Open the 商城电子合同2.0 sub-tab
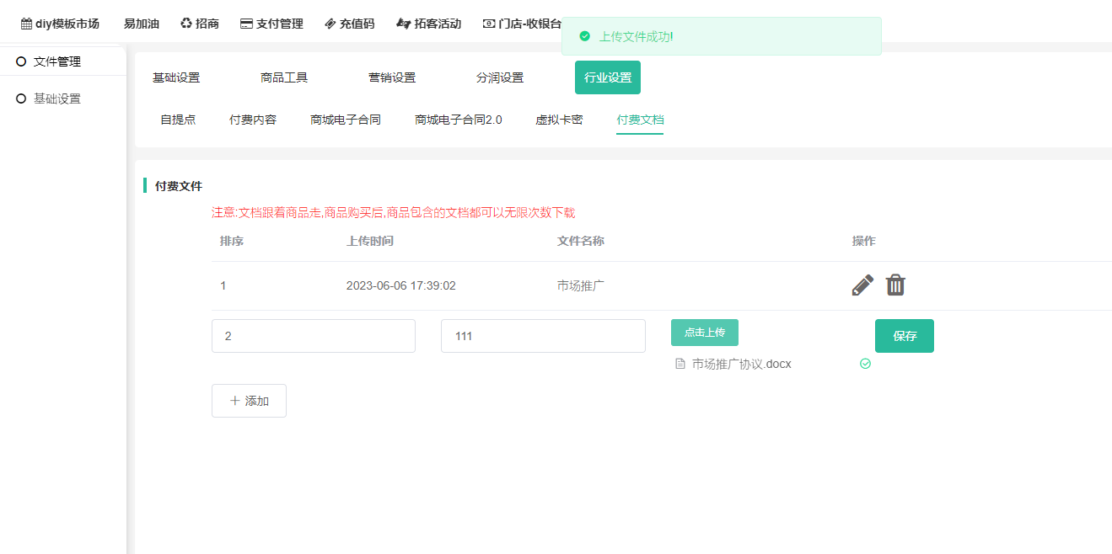 (458, 120)
